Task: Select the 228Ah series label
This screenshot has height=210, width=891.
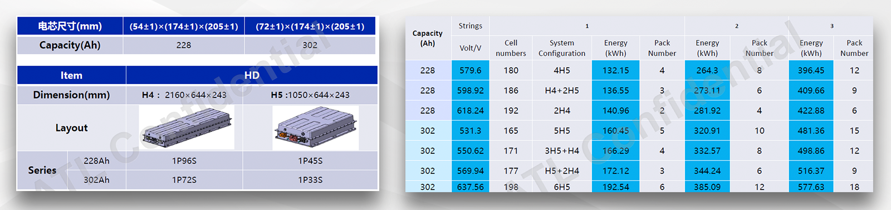Action: point(96,160)
